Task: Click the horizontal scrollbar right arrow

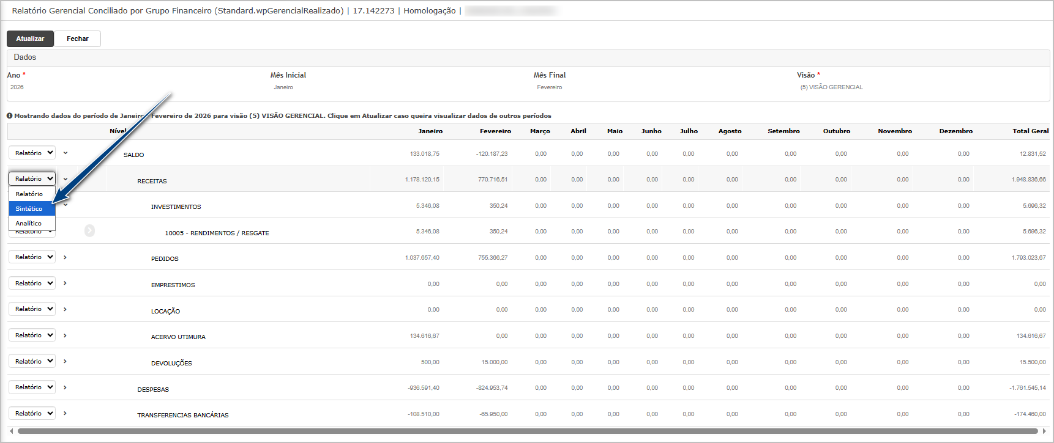Action: coord(1044,431)
